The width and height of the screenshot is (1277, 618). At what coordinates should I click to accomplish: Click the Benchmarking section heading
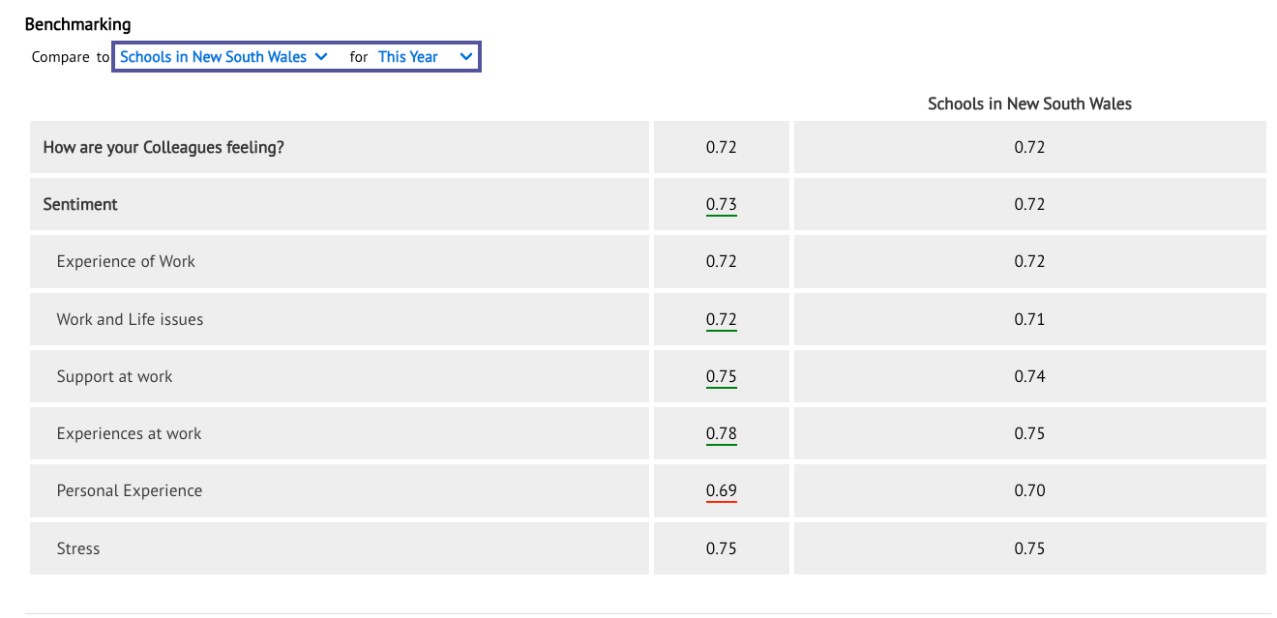click(77, 24)
